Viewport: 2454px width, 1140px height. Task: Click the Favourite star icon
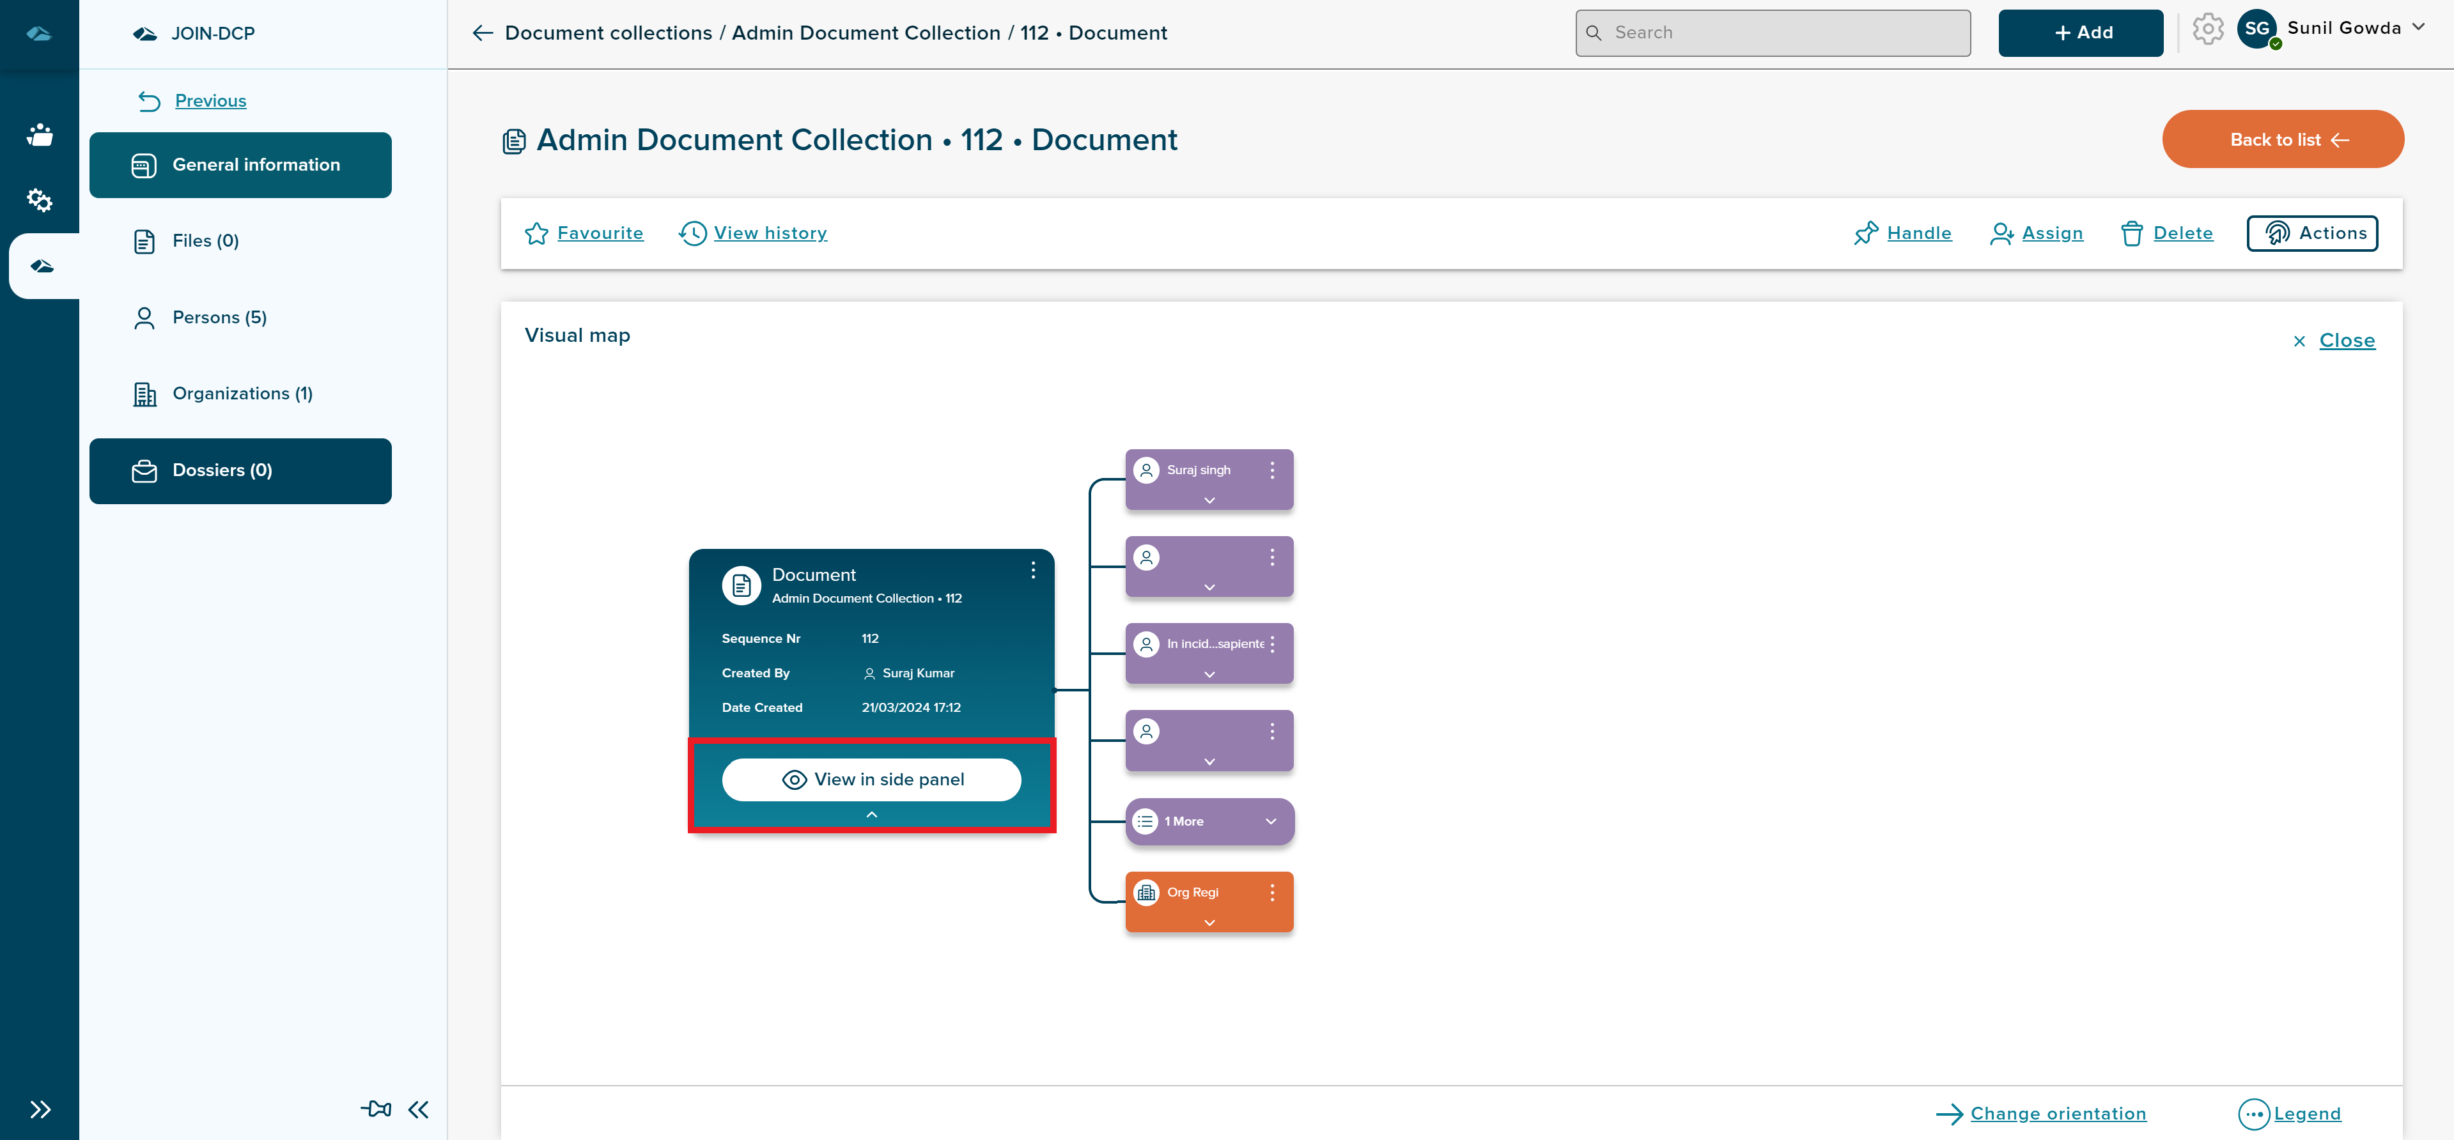[537, 233]
